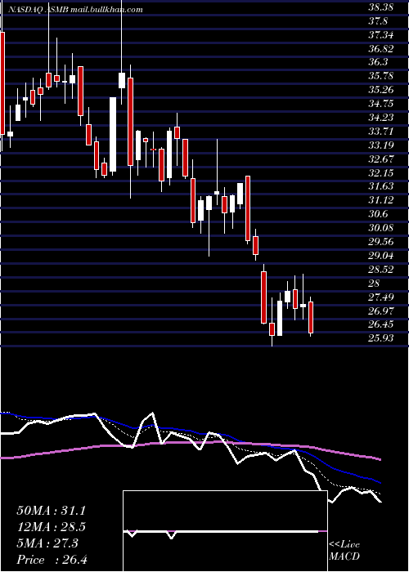This screenshot has height=572, width=409.
Task: Click the 35.78 price axis label
Action: click(x=381, y=76)
